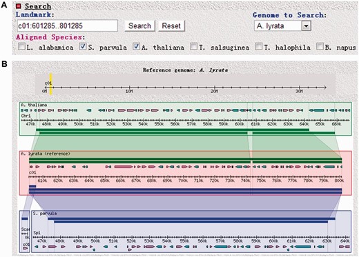Uncheck the A. thaliana checkbox

tap(136, 47)
